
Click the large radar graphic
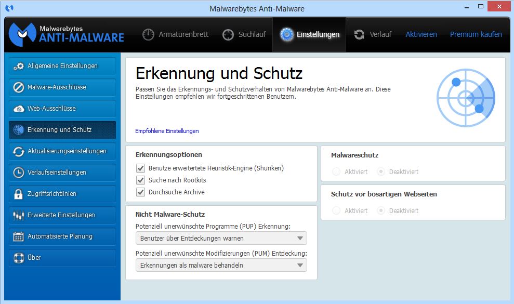coord(466,98)
